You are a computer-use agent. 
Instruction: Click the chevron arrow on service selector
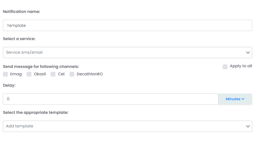click(x=248, y=52)
